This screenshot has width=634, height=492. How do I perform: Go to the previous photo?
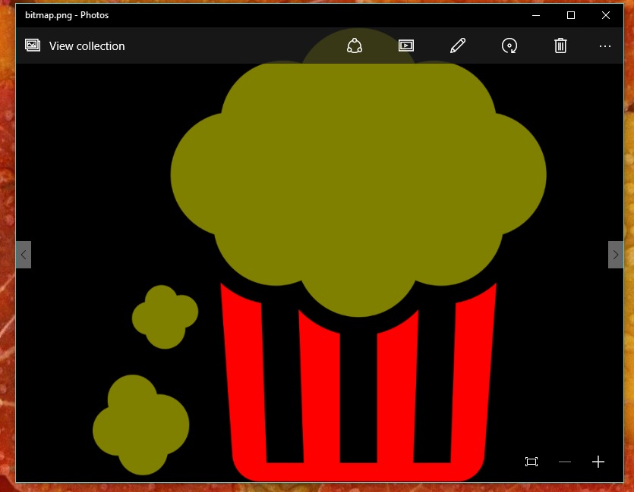23,254
